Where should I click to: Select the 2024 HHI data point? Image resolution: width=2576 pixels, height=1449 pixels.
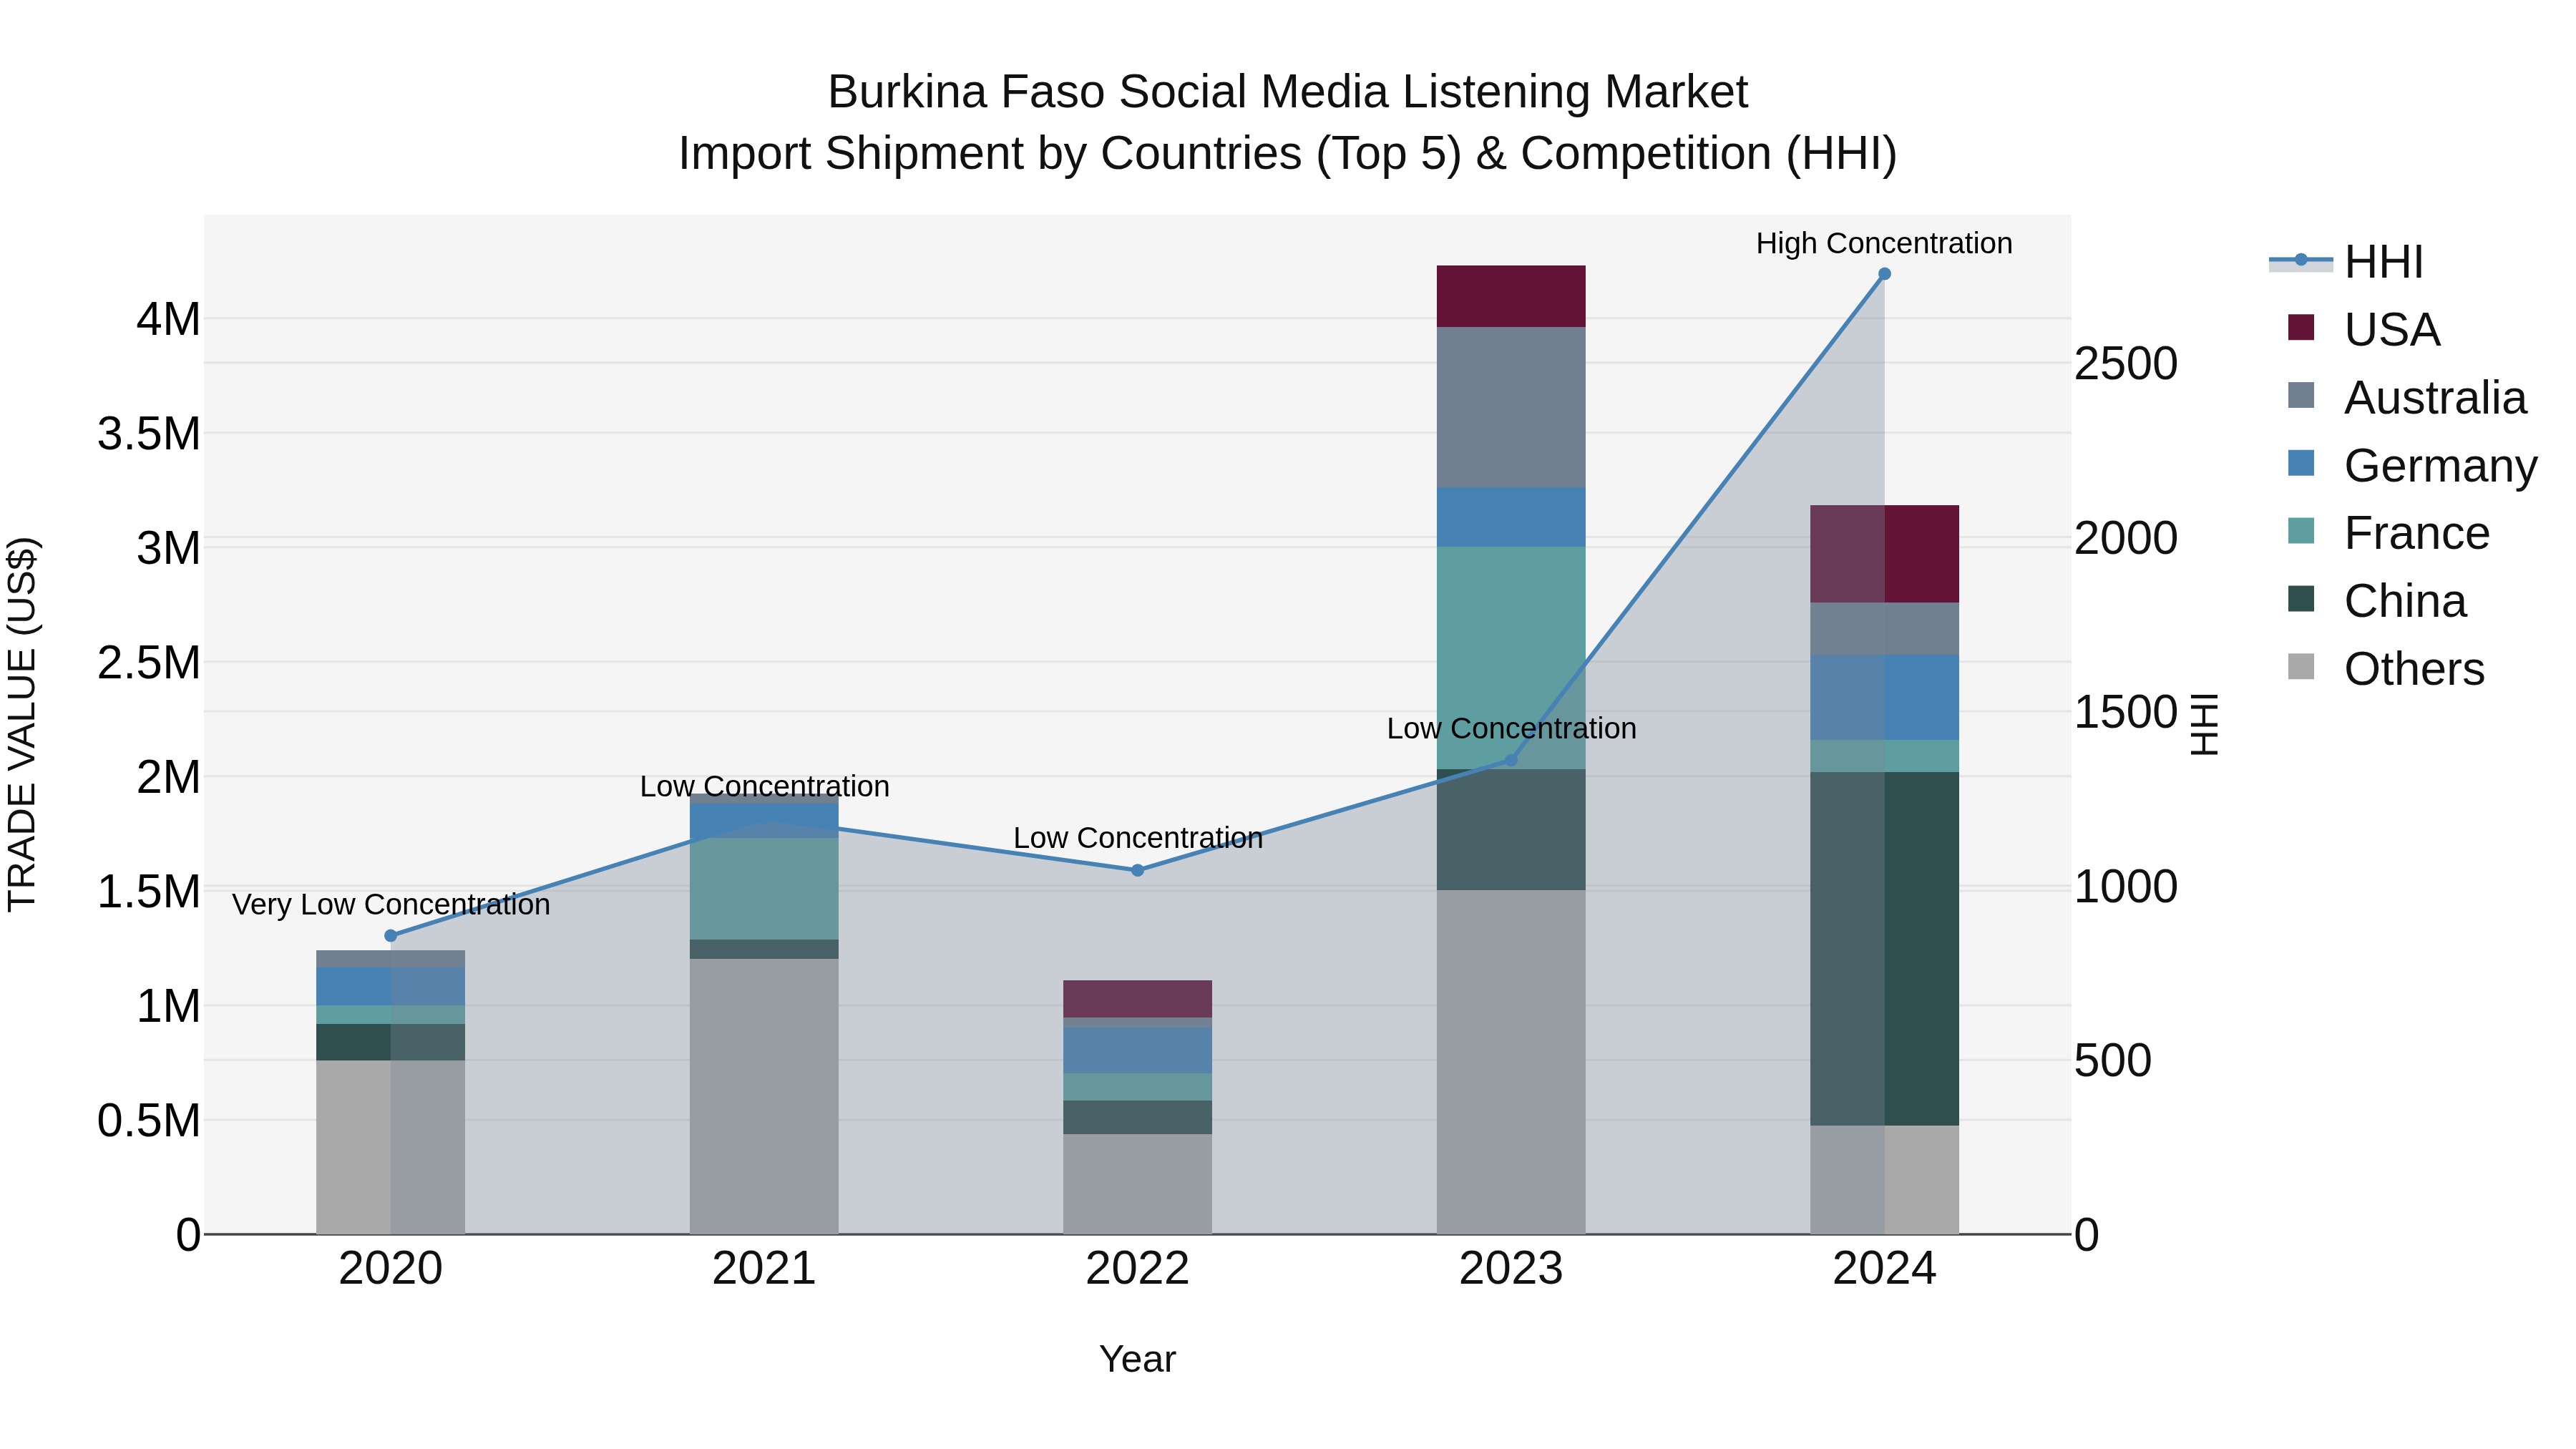(x=1884, y=274)
